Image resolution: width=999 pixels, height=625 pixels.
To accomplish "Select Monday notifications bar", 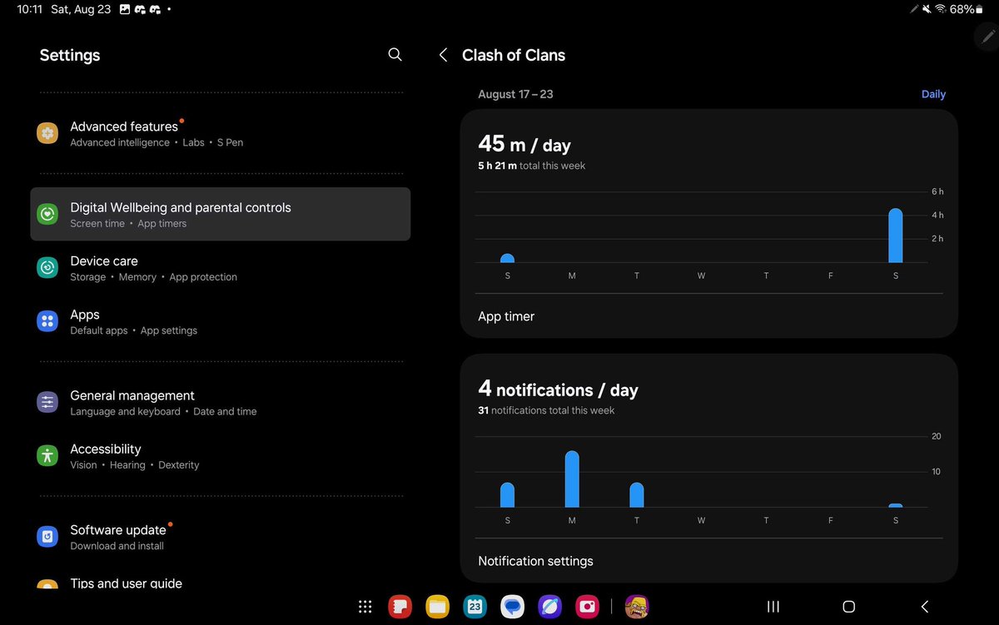I will pyautogui.click(x=572, y=479).
